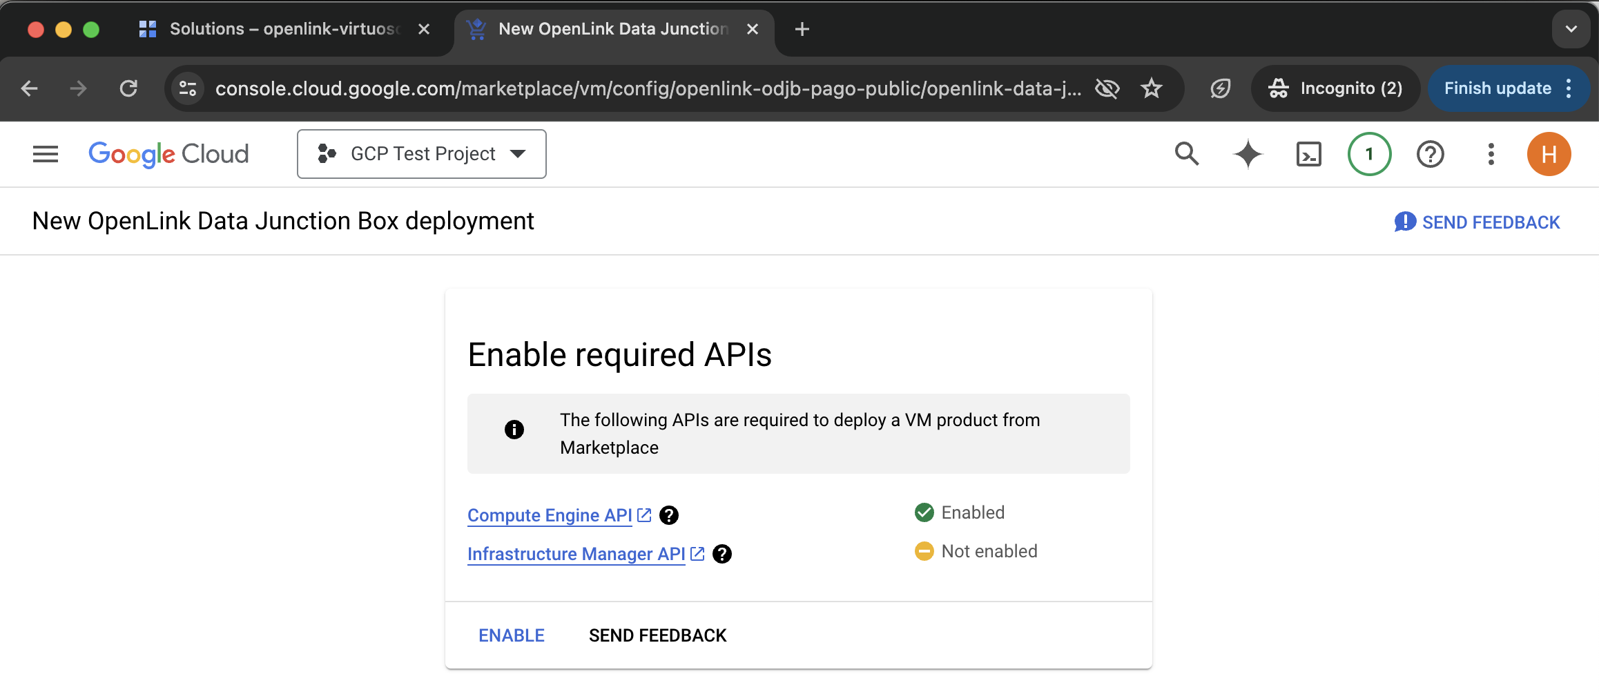
Task: Click the yellow Not enabled status icon
Action: point(924,551)
